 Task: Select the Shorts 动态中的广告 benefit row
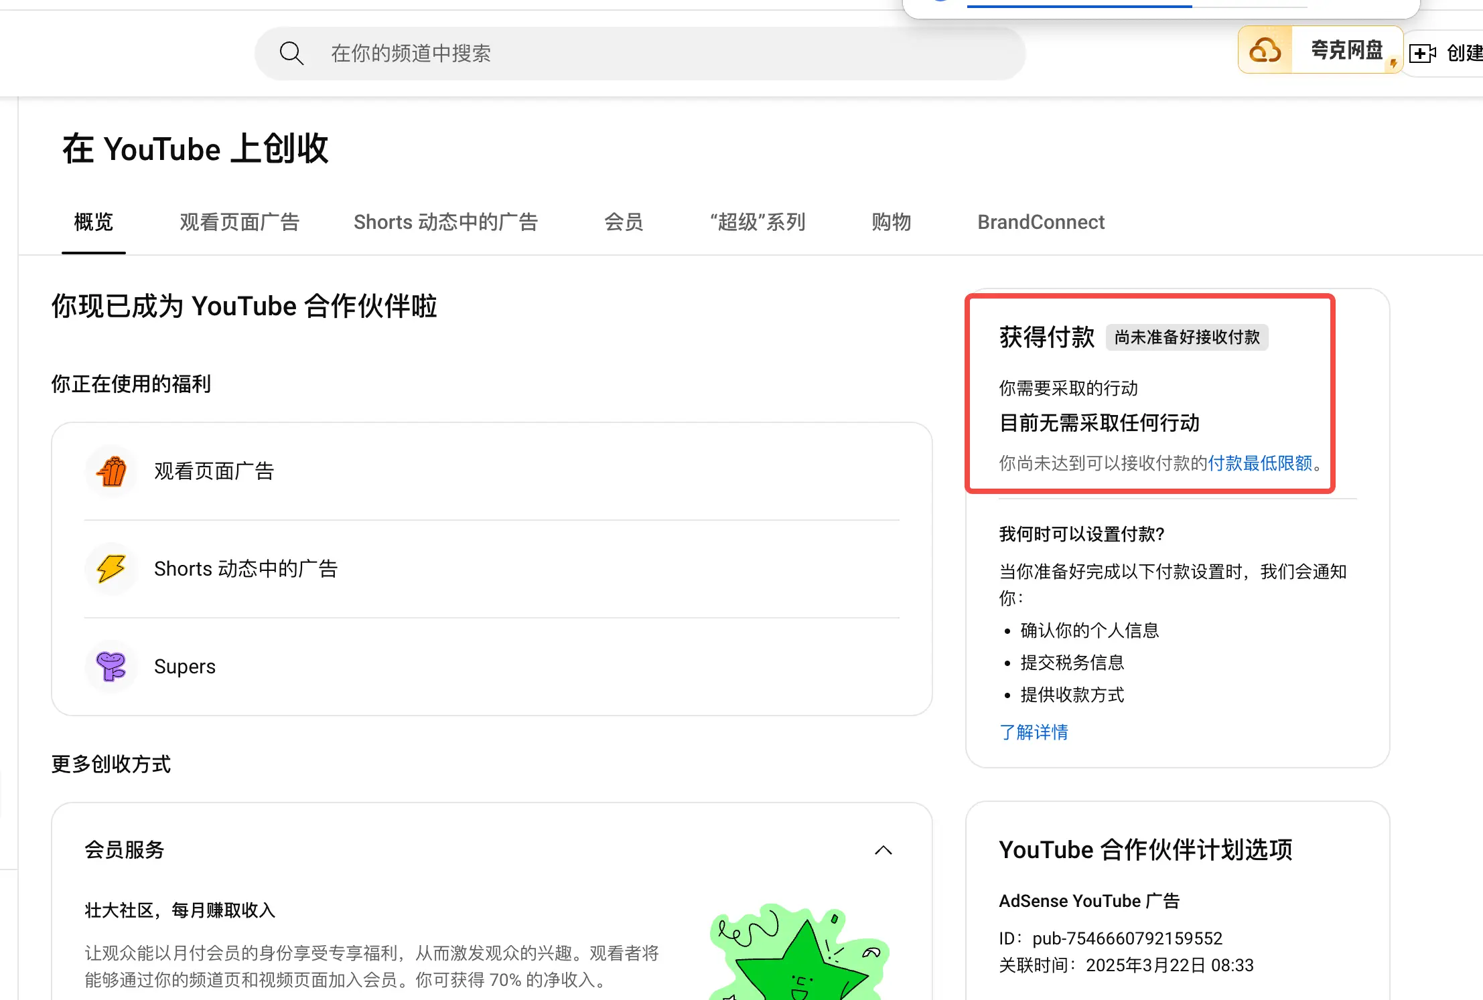click(492, 569)
